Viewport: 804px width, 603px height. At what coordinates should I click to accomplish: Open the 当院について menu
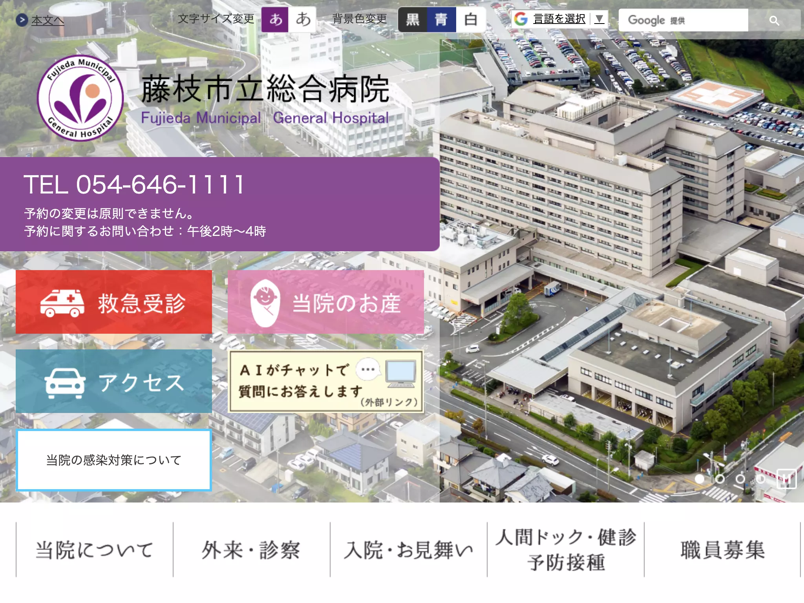pos(95,550)
